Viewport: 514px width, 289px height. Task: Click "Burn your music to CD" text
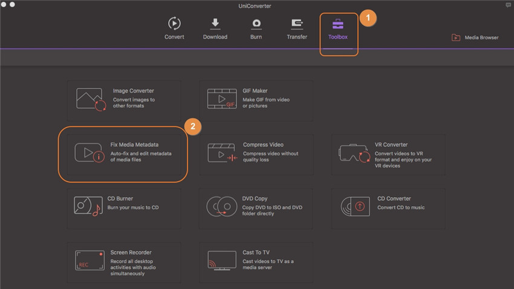point(133,207)
